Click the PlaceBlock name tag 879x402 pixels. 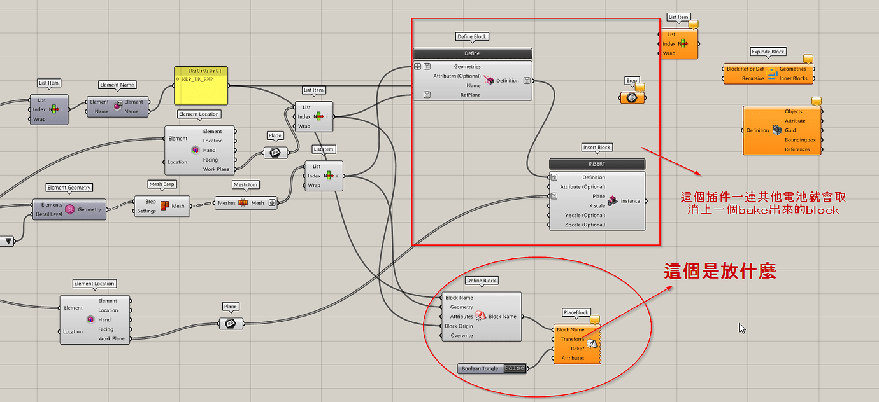[576, 312]
